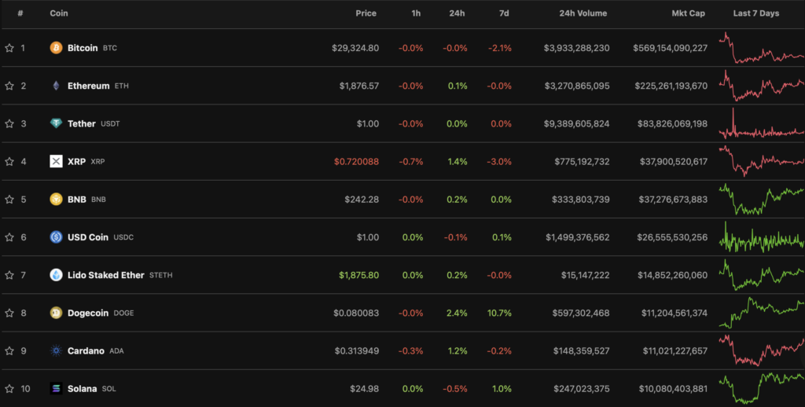
Task: Open Cardano's 7-day sparkline chart
Action: tap(762, 350)
